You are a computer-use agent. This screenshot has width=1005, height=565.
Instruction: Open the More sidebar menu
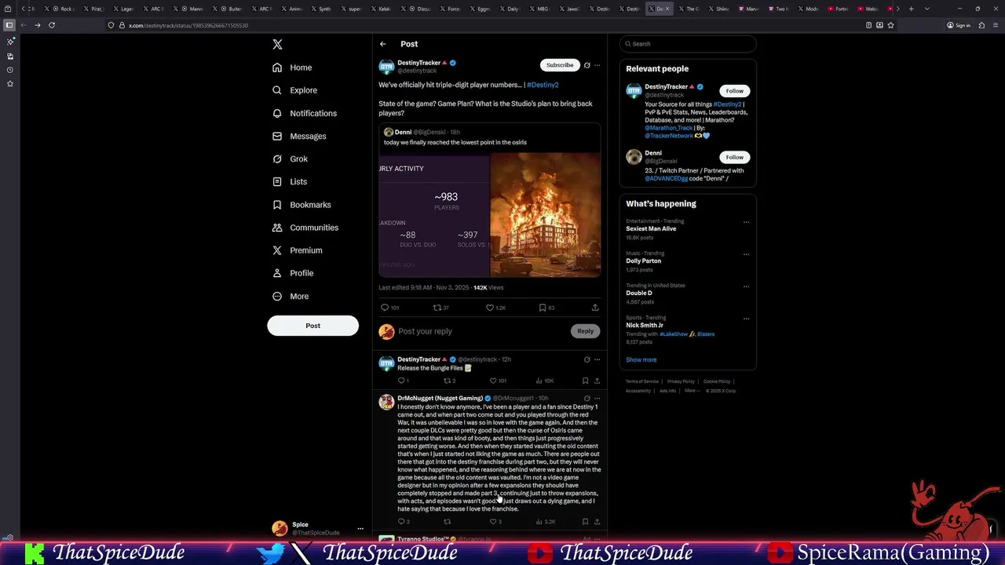pyautogui.click(x=291, y=296)
